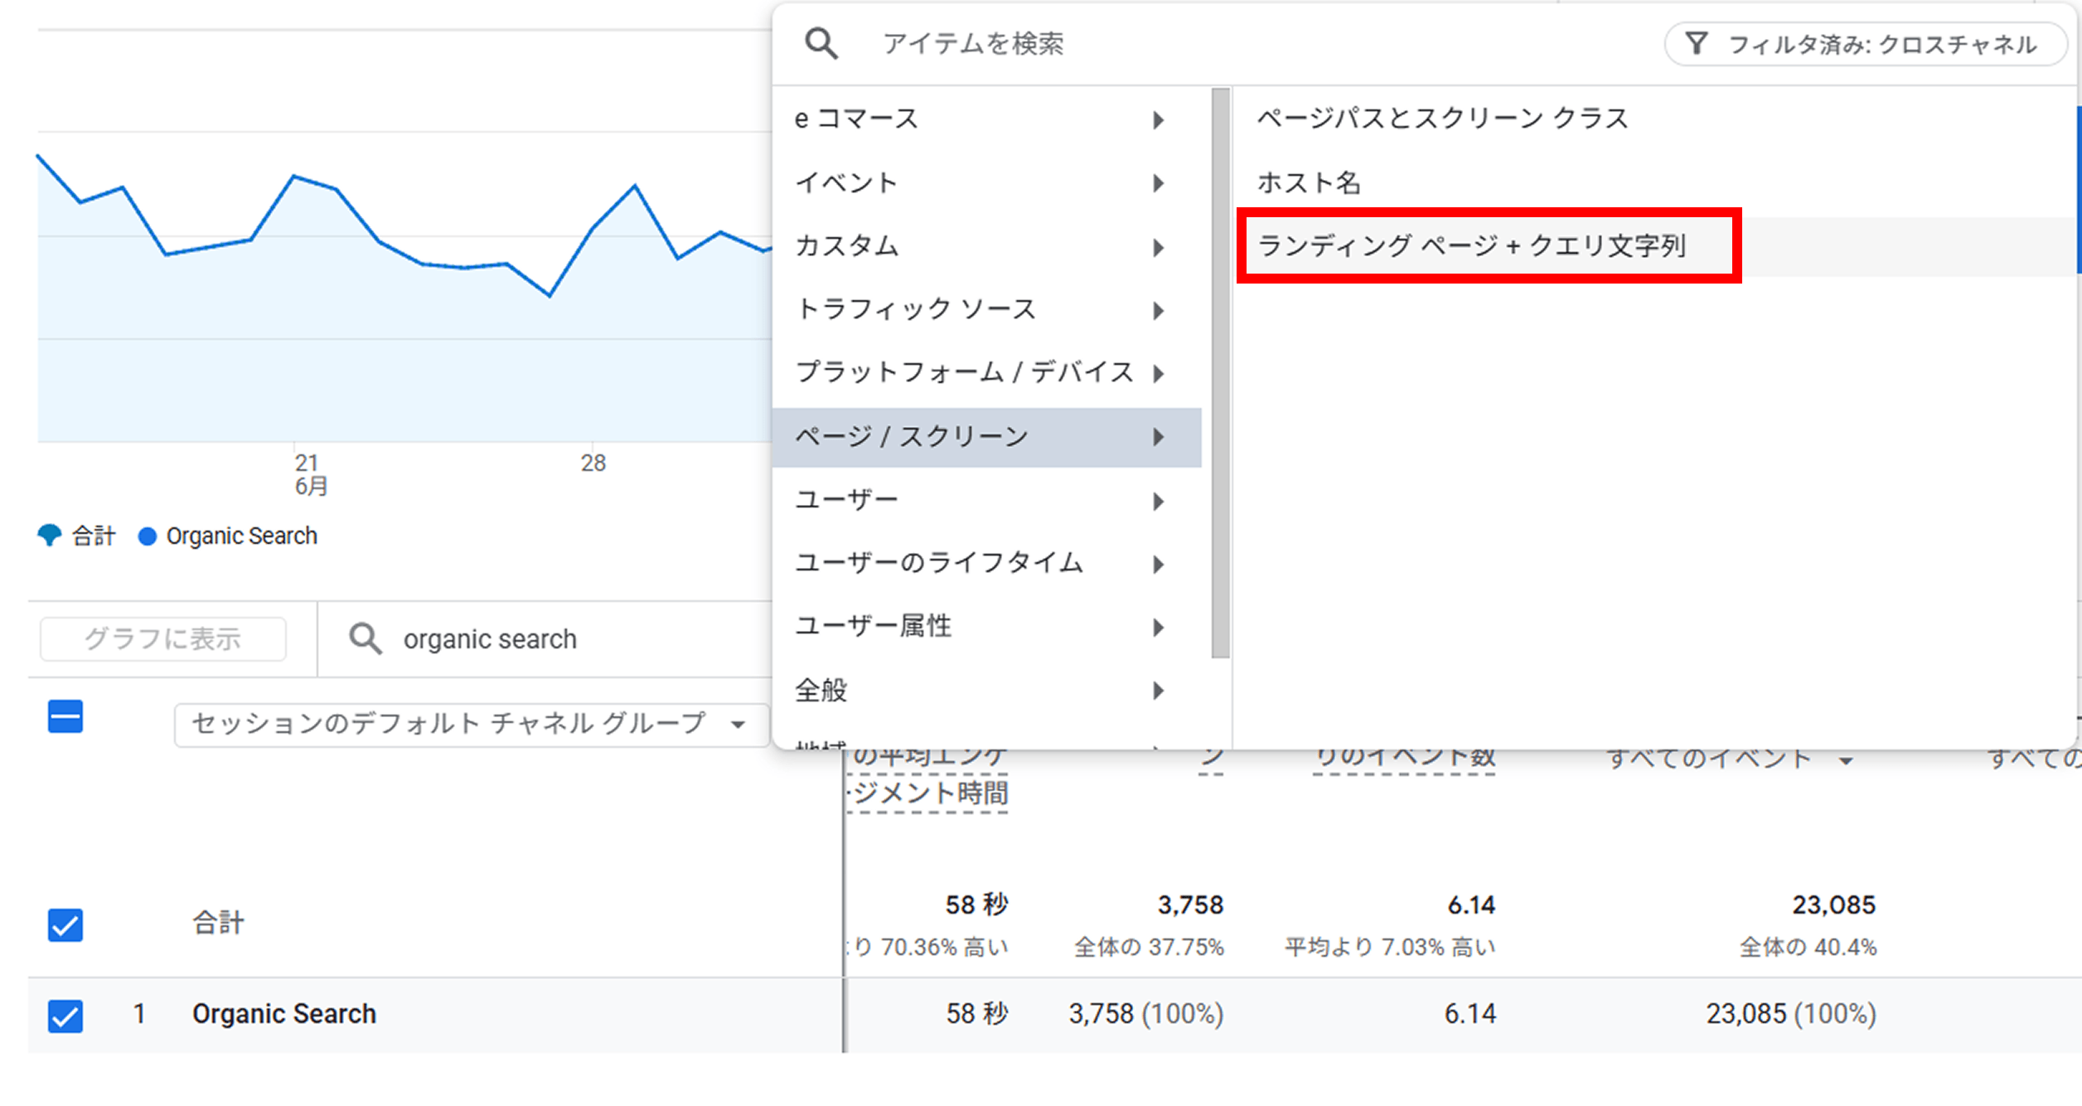Click the 6.14 value in Organic Search row

pos(1470,1014)
